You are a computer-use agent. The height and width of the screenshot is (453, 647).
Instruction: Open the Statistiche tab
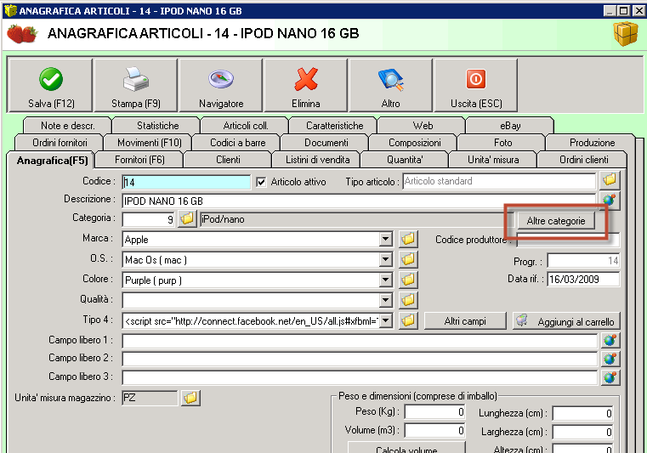[x=157, y=126]
